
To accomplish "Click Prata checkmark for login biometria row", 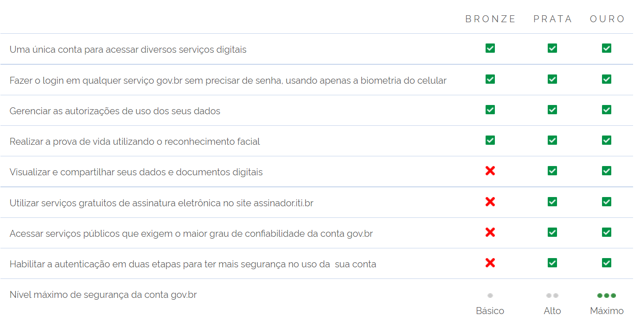I will [x=552, y=79].
